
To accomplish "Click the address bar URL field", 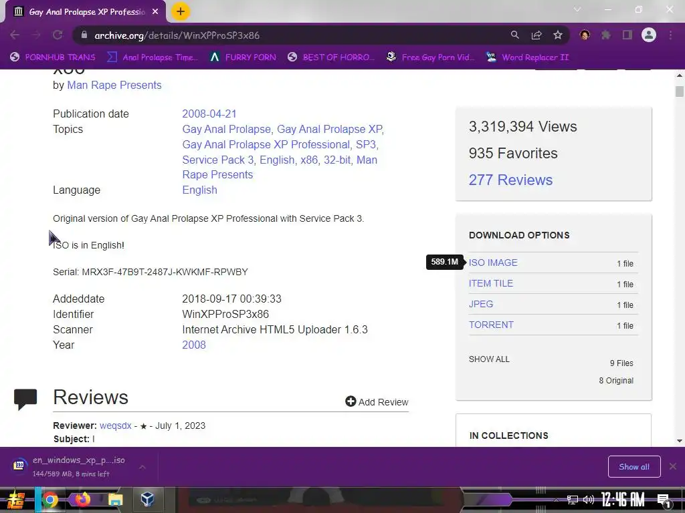I will [x=288, y=35].
